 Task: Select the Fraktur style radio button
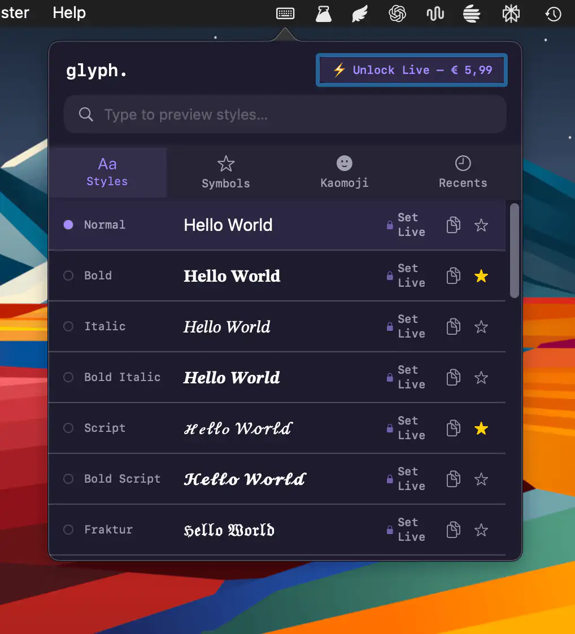(68, 530)
